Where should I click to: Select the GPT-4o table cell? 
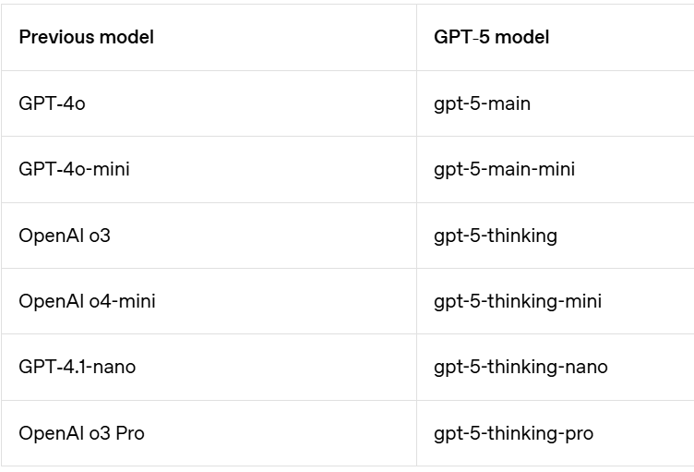pyautogui.click(x=52, y=103)
